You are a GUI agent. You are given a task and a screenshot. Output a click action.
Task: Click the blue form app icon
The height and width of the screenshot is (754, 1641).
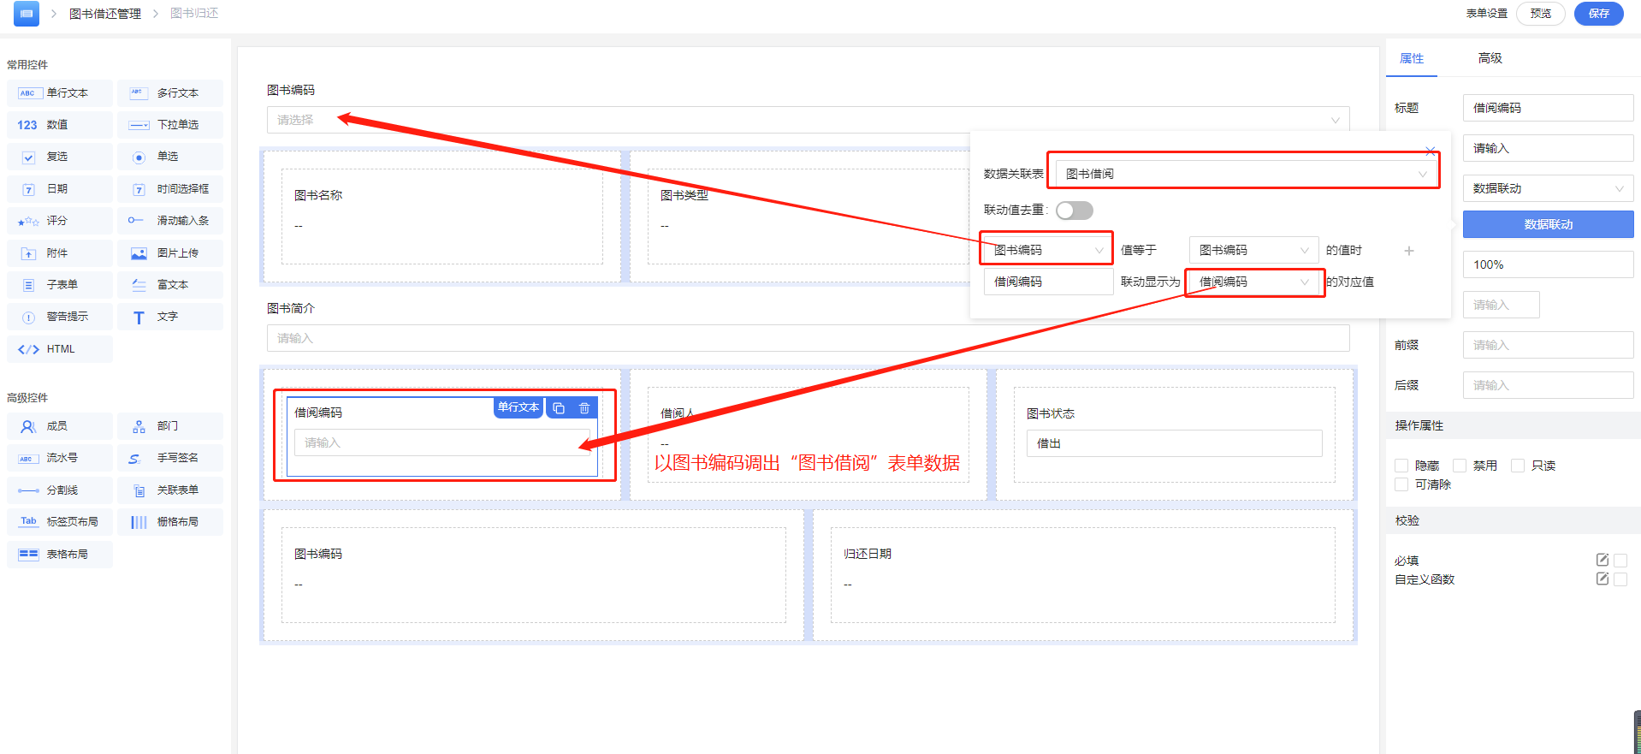point(27,14)
